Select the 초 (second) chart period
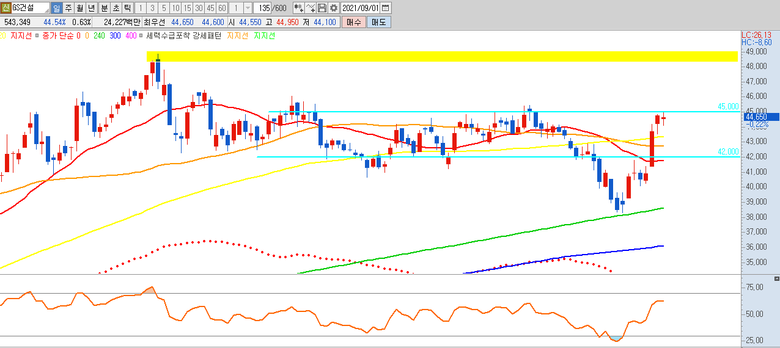This screenshot has height=348, width=780. [x=115, y=8]
